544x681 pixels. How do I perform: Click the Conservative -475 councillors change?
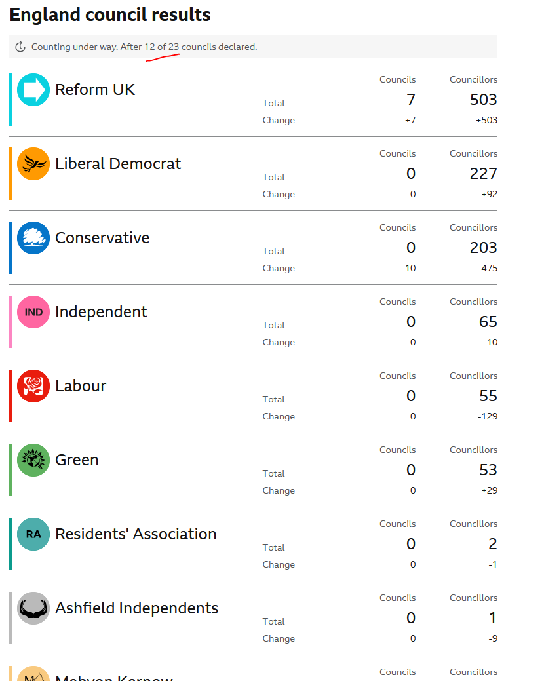pos(488,269)
